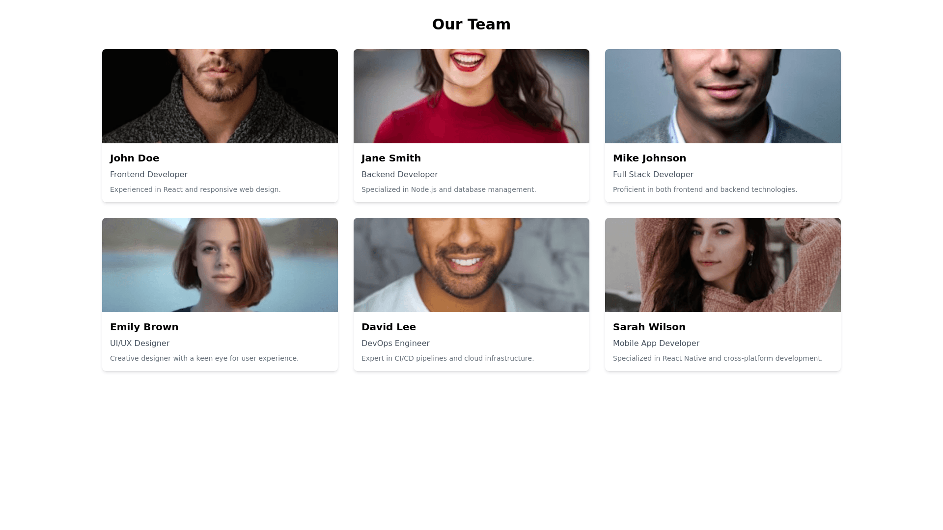Select Sarah Wilson's portrait thumbnail
943x530 pixels.
click(723, 265)
